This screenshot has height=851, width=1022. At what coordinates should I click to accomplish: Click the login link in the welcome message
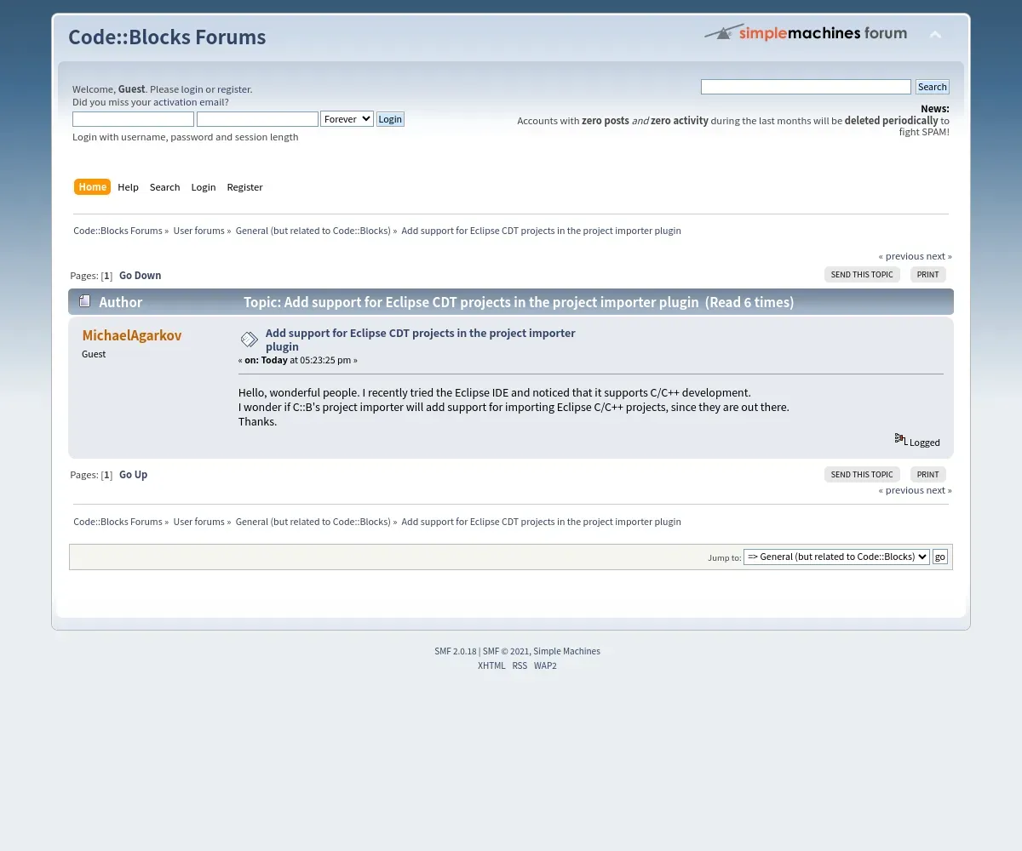point(192,89)
